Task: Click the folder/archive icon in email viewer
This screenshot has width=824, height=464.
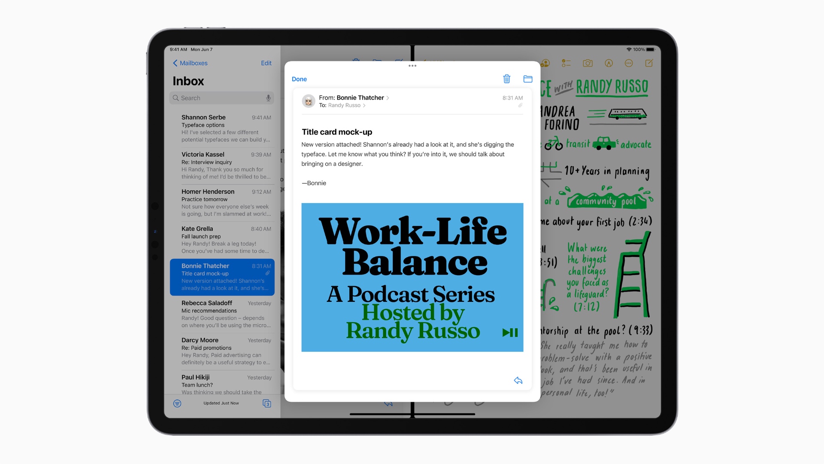Action: [x=527, y=79]
